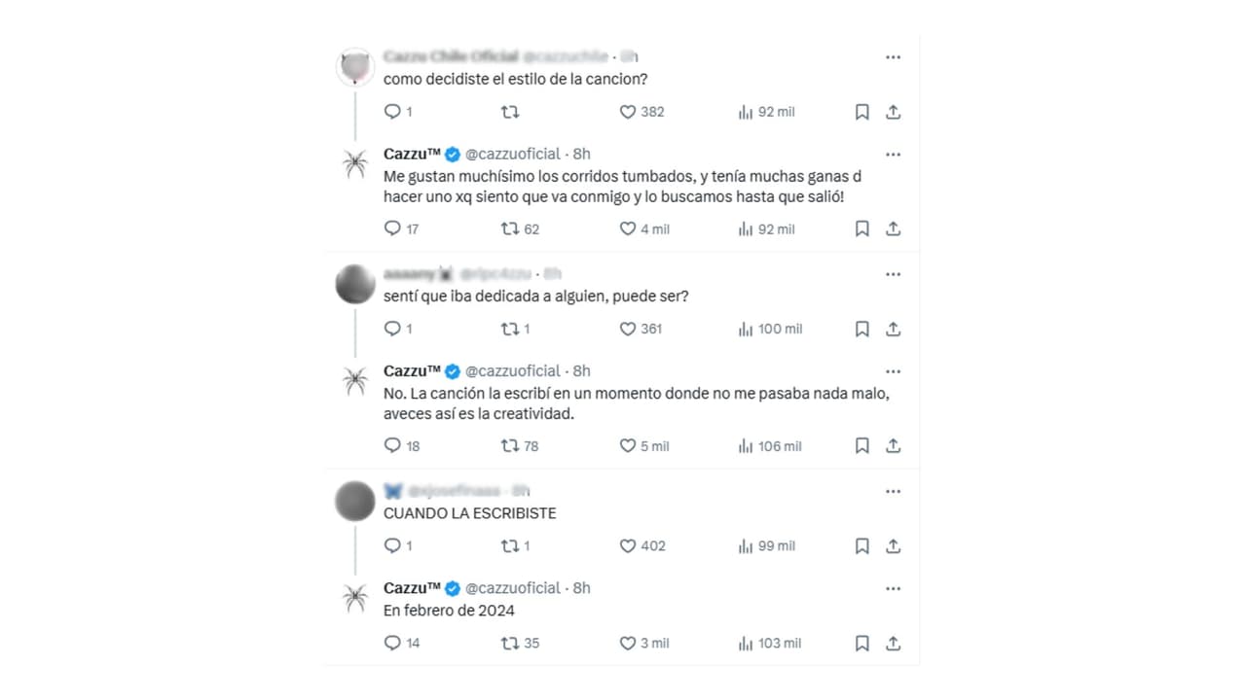
Task: Open more options on "CUANDO LA ESCRIBISTE" tweet
Action: (893, 491)
